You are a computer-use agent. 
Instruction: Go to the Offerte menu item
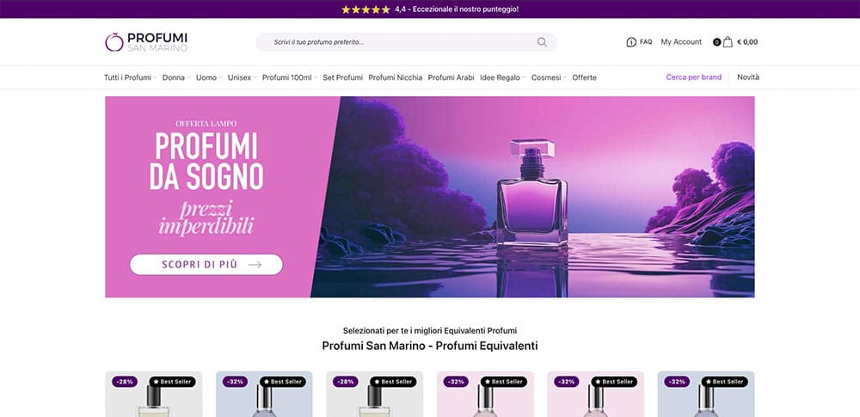pos(584,77)
